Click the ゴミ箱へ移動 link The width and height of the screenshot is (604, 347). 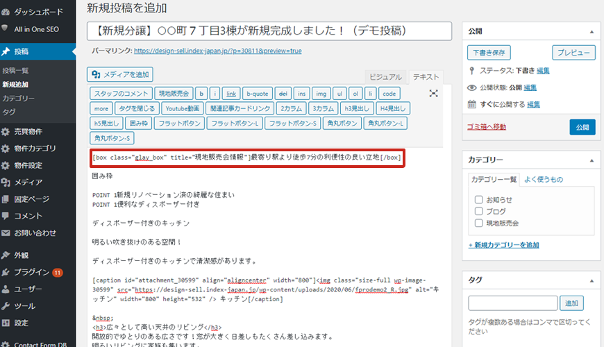click(x=487, y=127)
